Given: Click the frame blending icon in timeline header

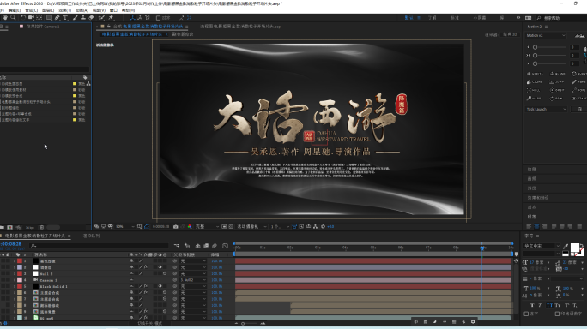Looking at the screenshot, I should click(x=206, y=246).
